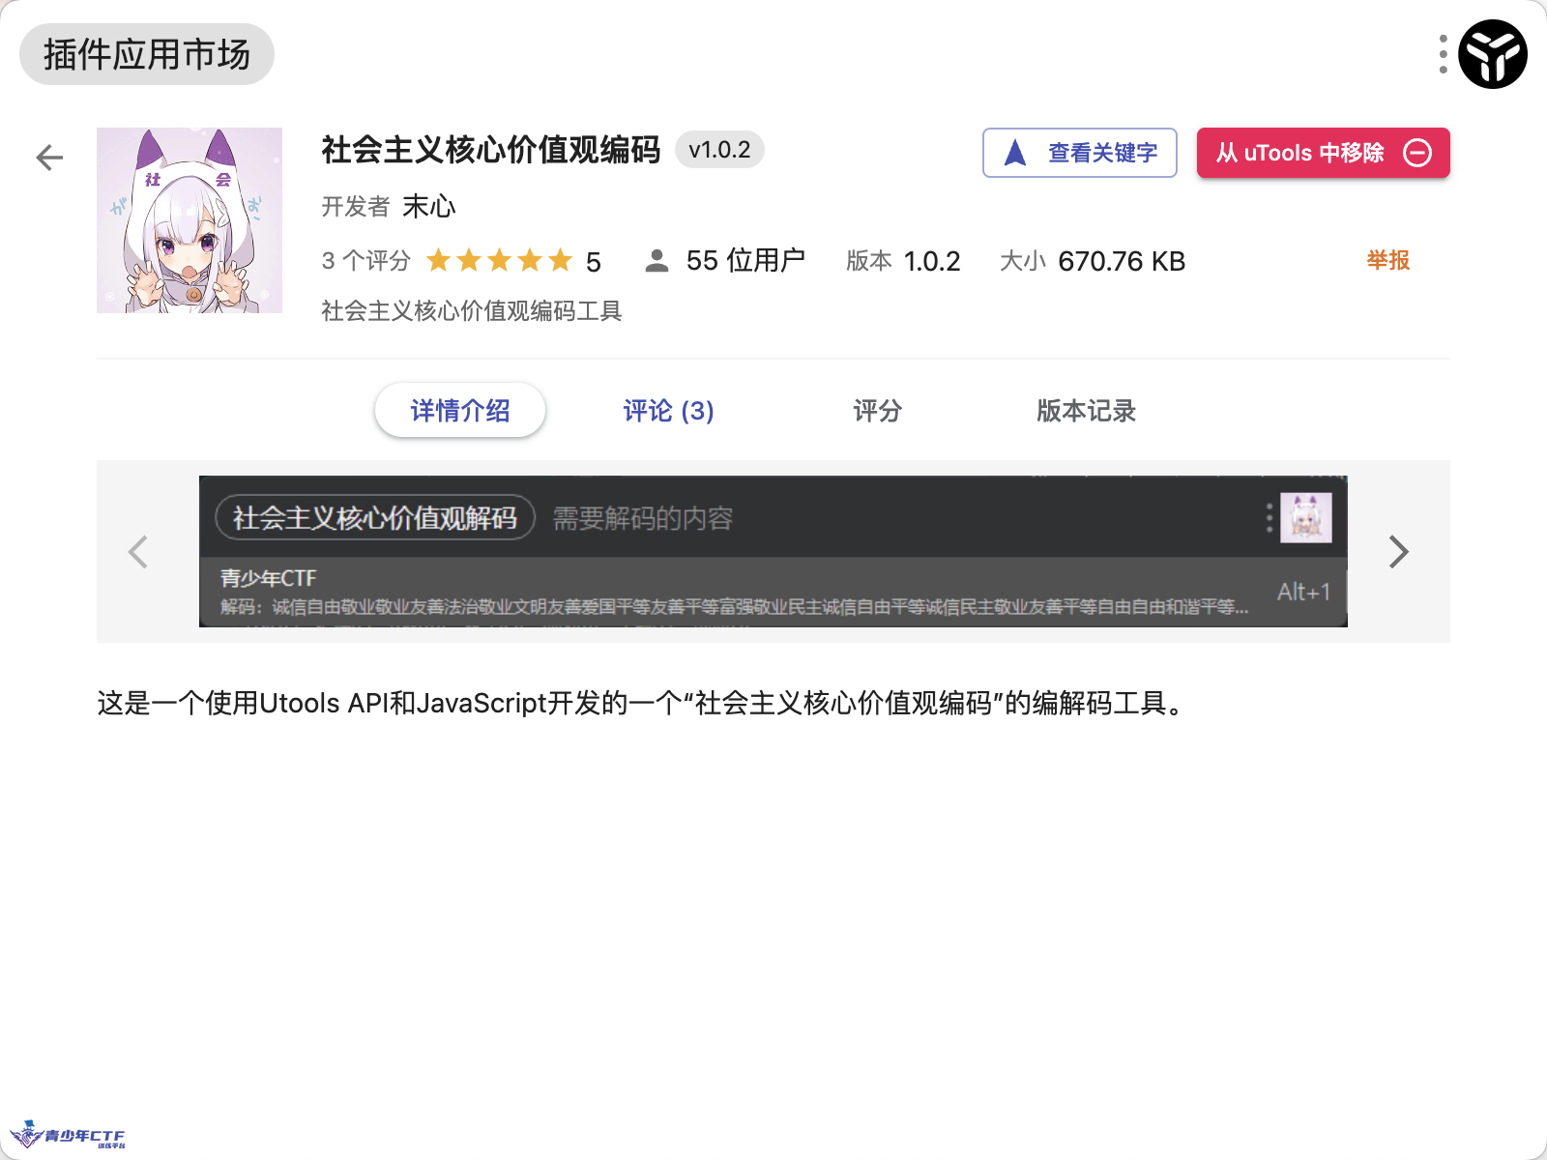Click the user count person icon
Image resolution: width=1547 pixels, height=1160 pixels.
point(657,261)
